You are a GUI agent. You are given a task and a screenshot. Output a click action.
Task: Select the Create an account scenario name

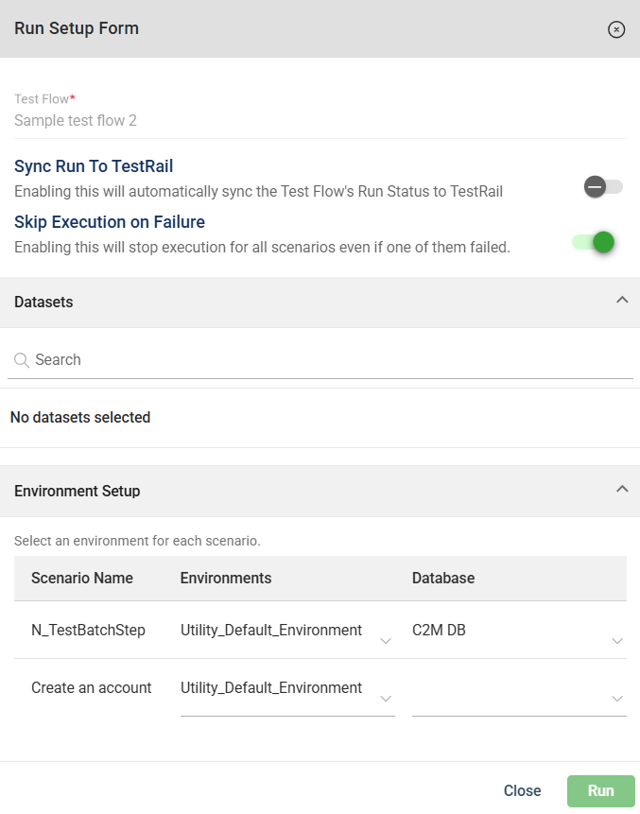(92, 688)
